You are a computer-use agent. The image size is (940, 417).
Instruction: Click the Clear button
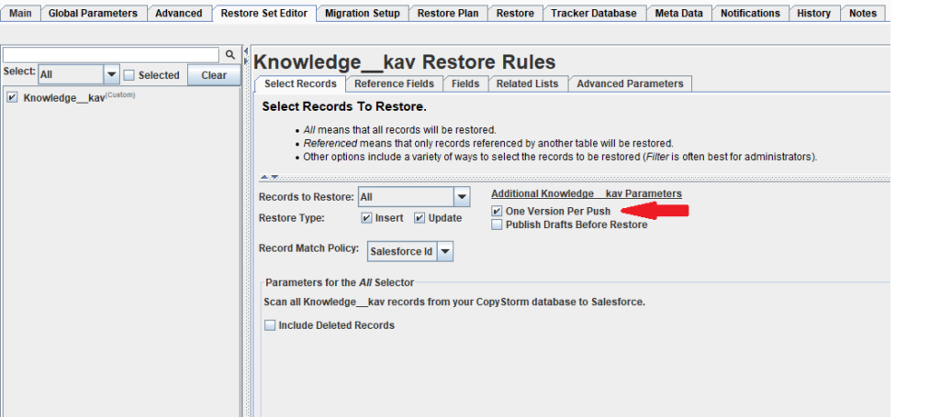[x=214, y=75]
